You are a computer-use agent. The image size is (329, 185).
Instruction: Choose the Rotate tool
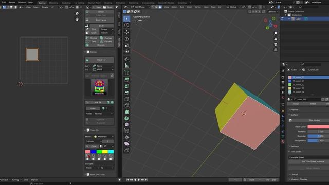click(126, 39)
